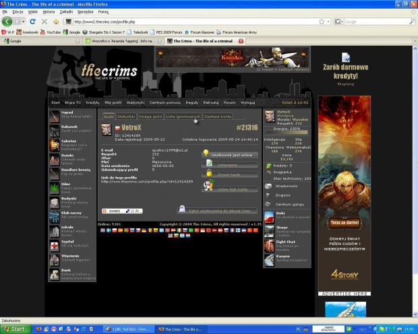Click the Teraz za darmo ad button

pyautogui.click(x=345, y=223)
